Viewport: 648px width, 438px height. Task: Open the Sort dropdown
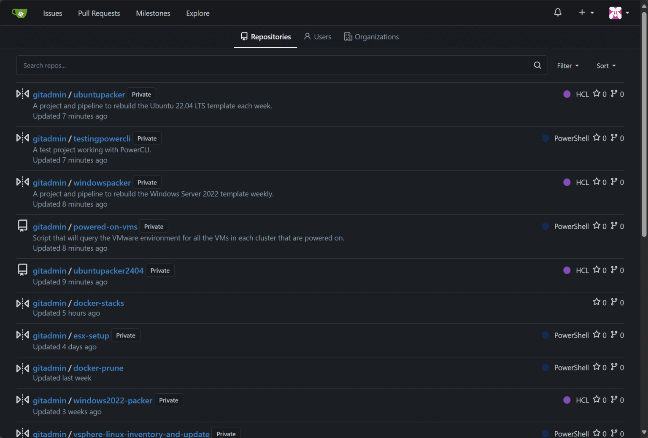pos(606,65)
